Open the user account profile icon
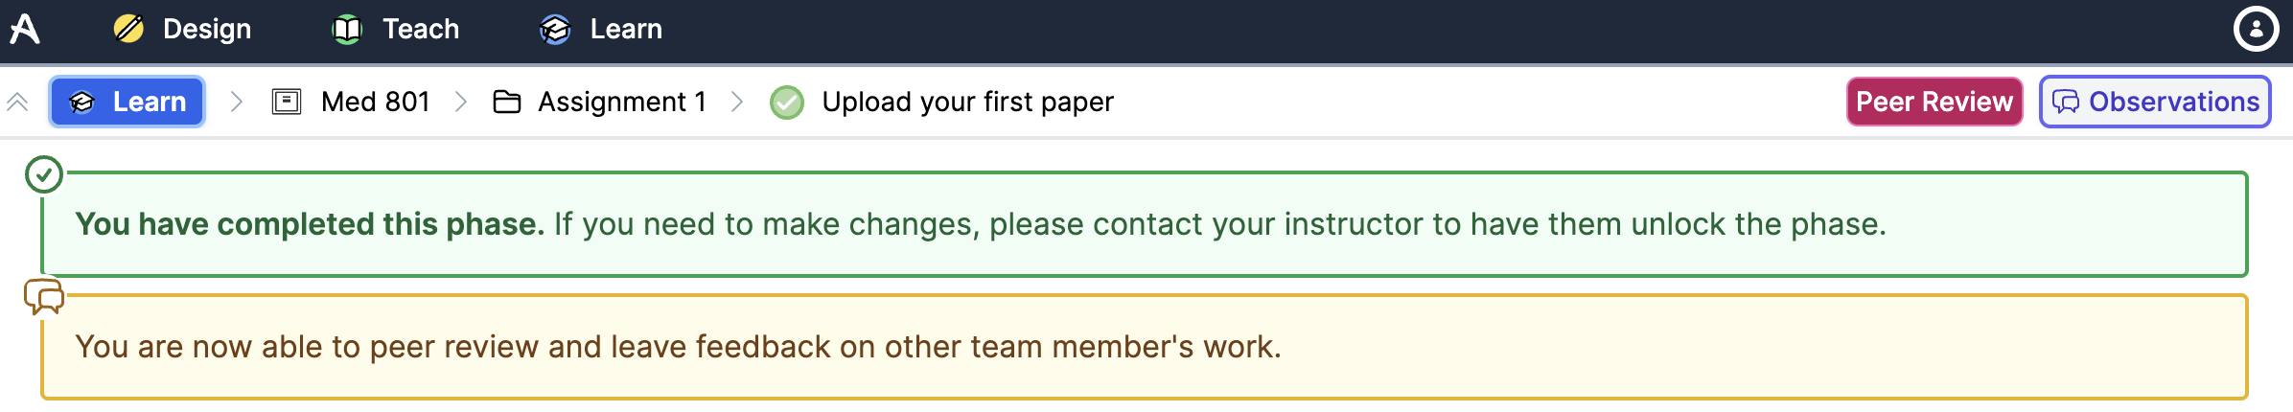Screen dimensions: 2293x412 tap(2256, 29)
